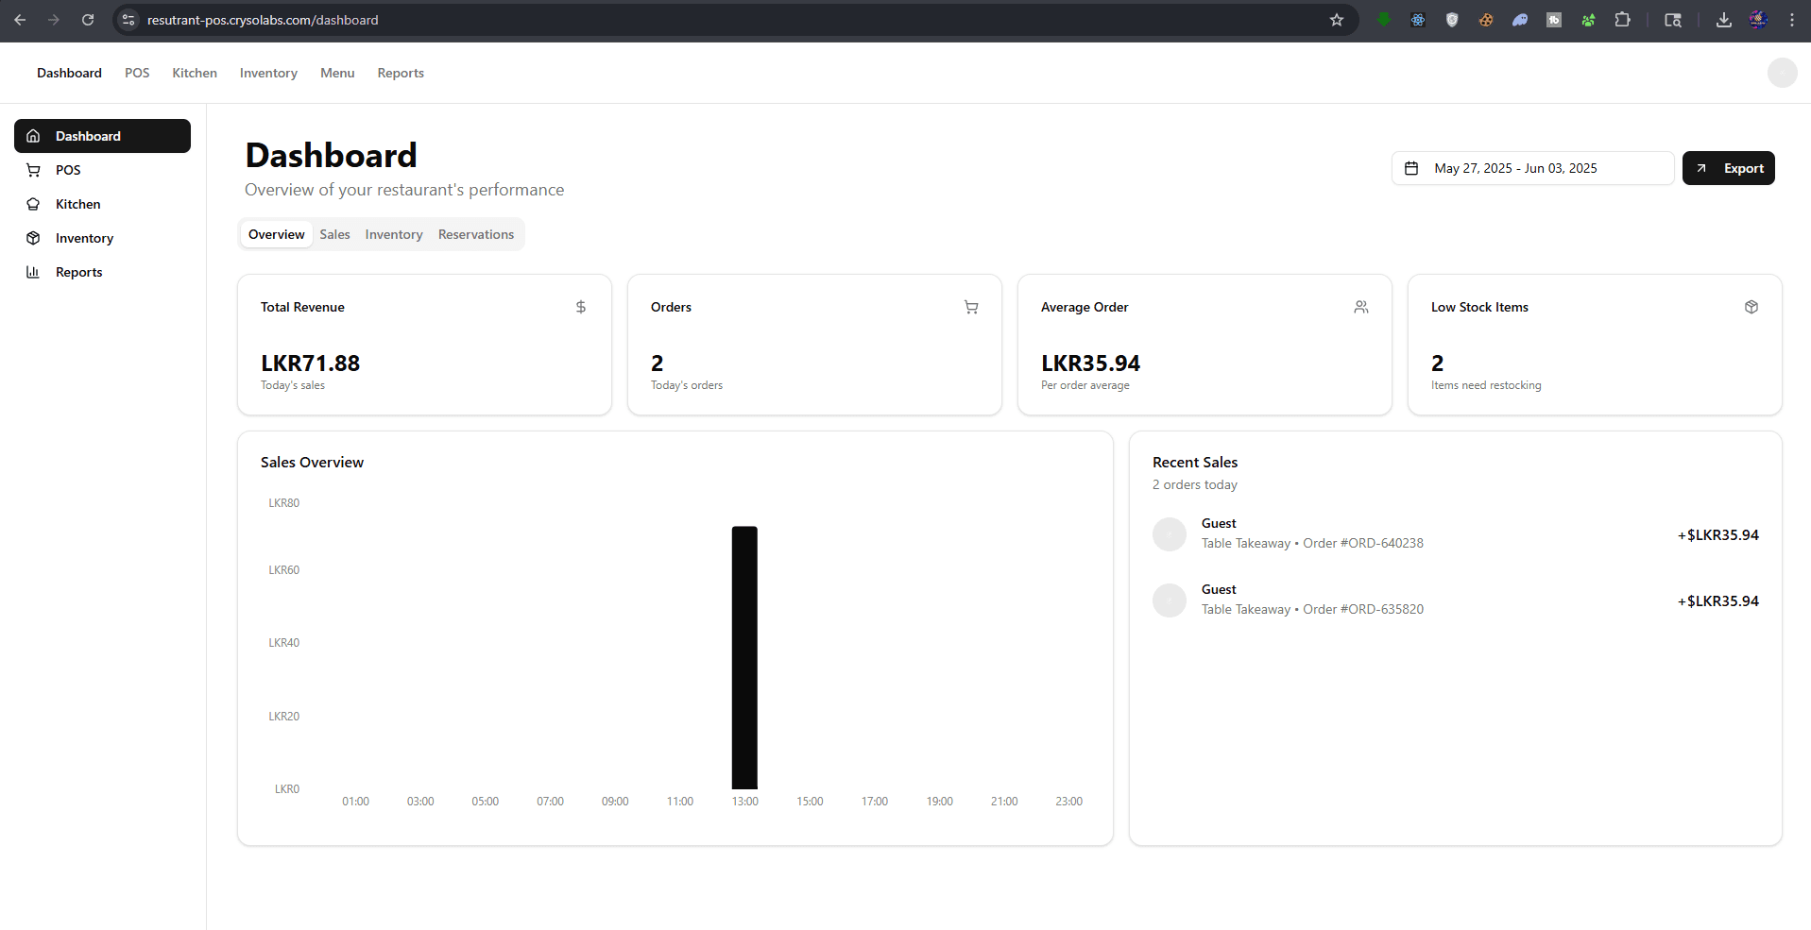Click +$LKR35.94 amount for order #ORD-635820
Screen dimensions: 1811x930
(1718, 600)
